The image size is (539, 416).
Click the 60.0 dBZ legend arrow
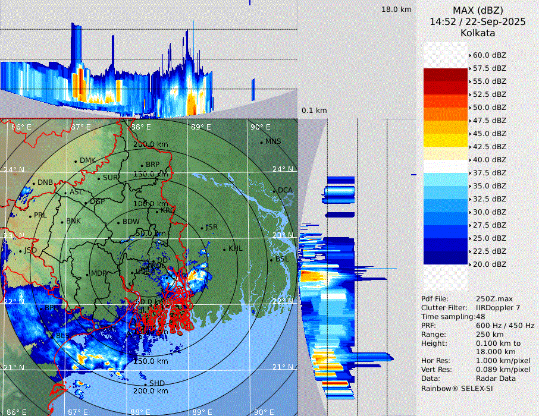(x=470, y=55)
